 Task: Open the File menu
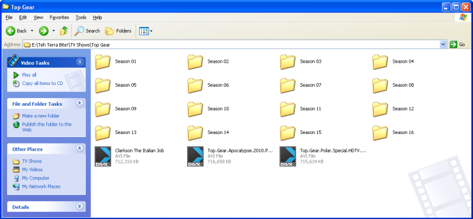[x=9, y=18]
